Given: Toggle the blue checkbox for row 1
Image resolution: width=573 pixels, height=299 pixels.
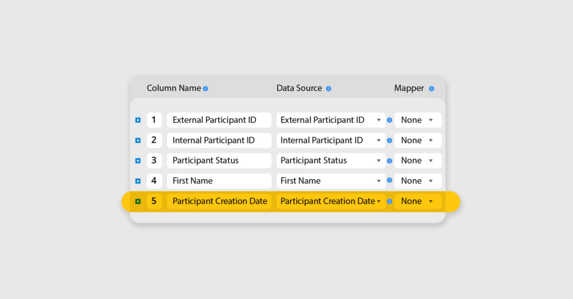Looking at the screenshot, I should pos(138,120).
